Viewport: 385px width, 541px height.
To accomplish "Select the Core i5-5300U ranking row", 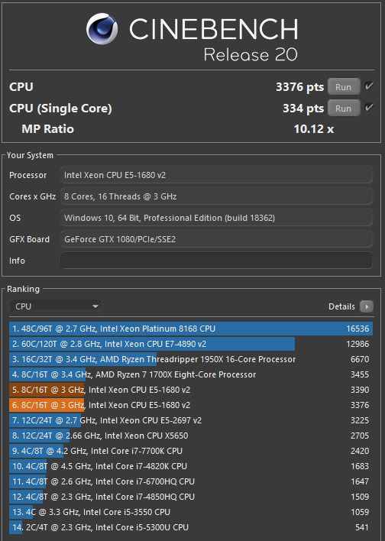I will click(x=191, y=527).
